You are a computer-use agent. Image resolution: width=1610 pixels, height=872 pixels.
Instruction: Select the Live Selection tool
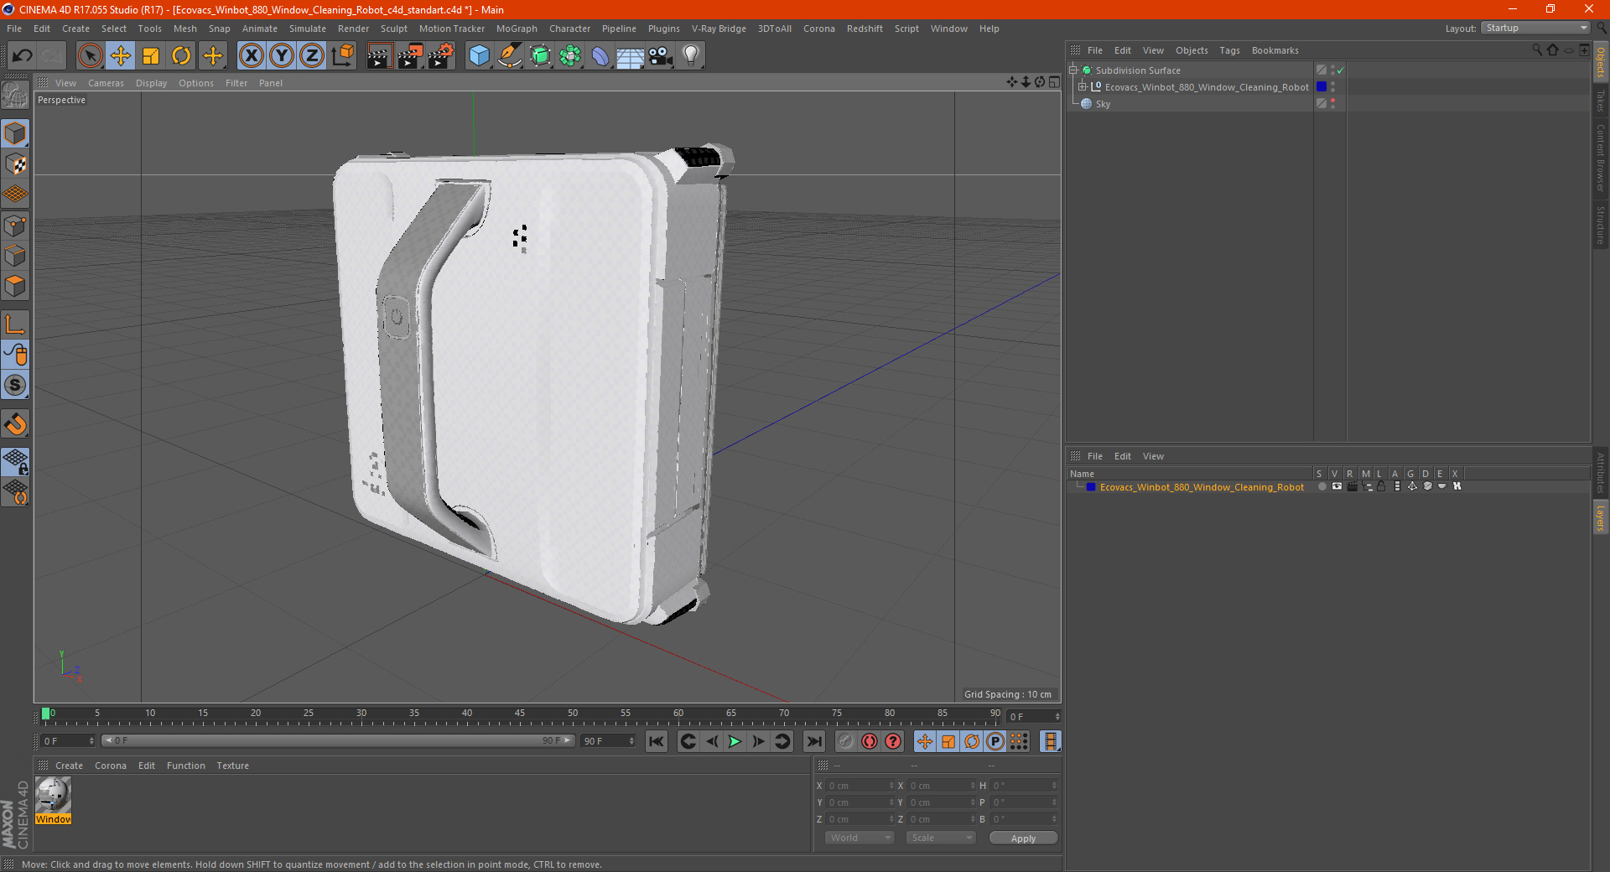click(90, 56)
